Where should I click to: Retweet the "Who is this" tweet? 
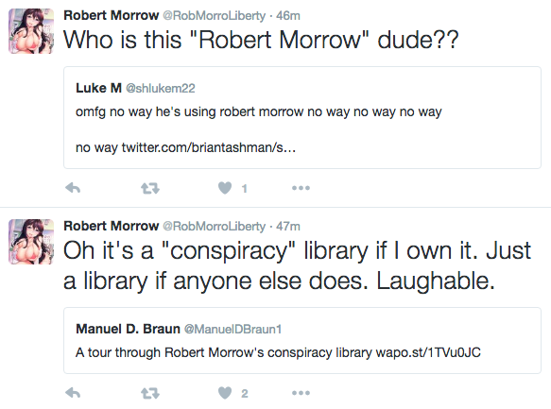150,189
